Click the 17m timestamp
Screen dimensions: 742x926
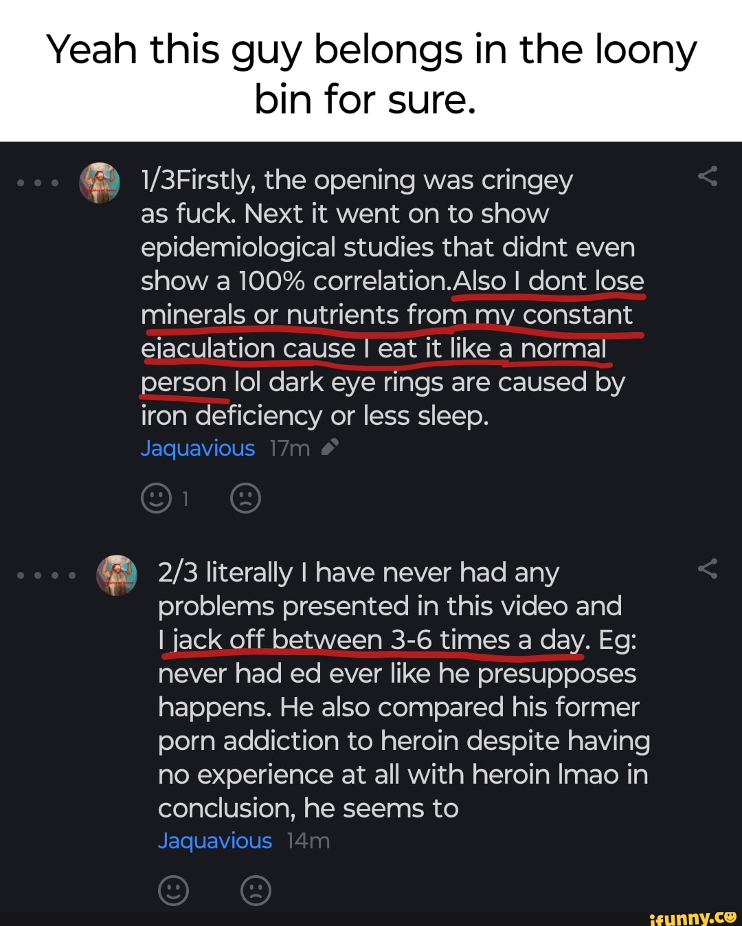(289, 448)
